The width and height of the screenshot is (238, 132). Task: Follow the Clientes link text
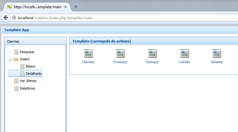pyautogui.click(x=88, y=62)
